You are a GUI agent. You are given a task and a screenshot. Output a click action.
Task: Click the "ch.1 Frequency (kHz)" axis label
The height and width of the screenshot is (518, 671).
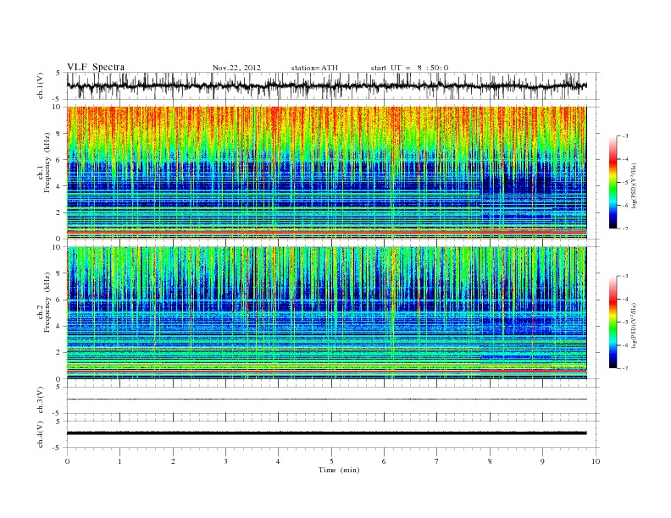[x=44, y=163]
